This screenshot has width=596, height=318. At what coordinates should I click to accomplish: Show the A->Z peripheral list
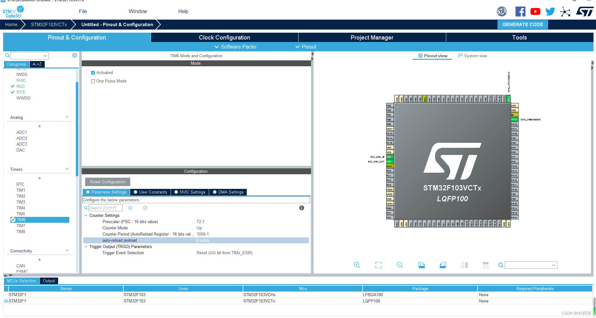(37, 64)
